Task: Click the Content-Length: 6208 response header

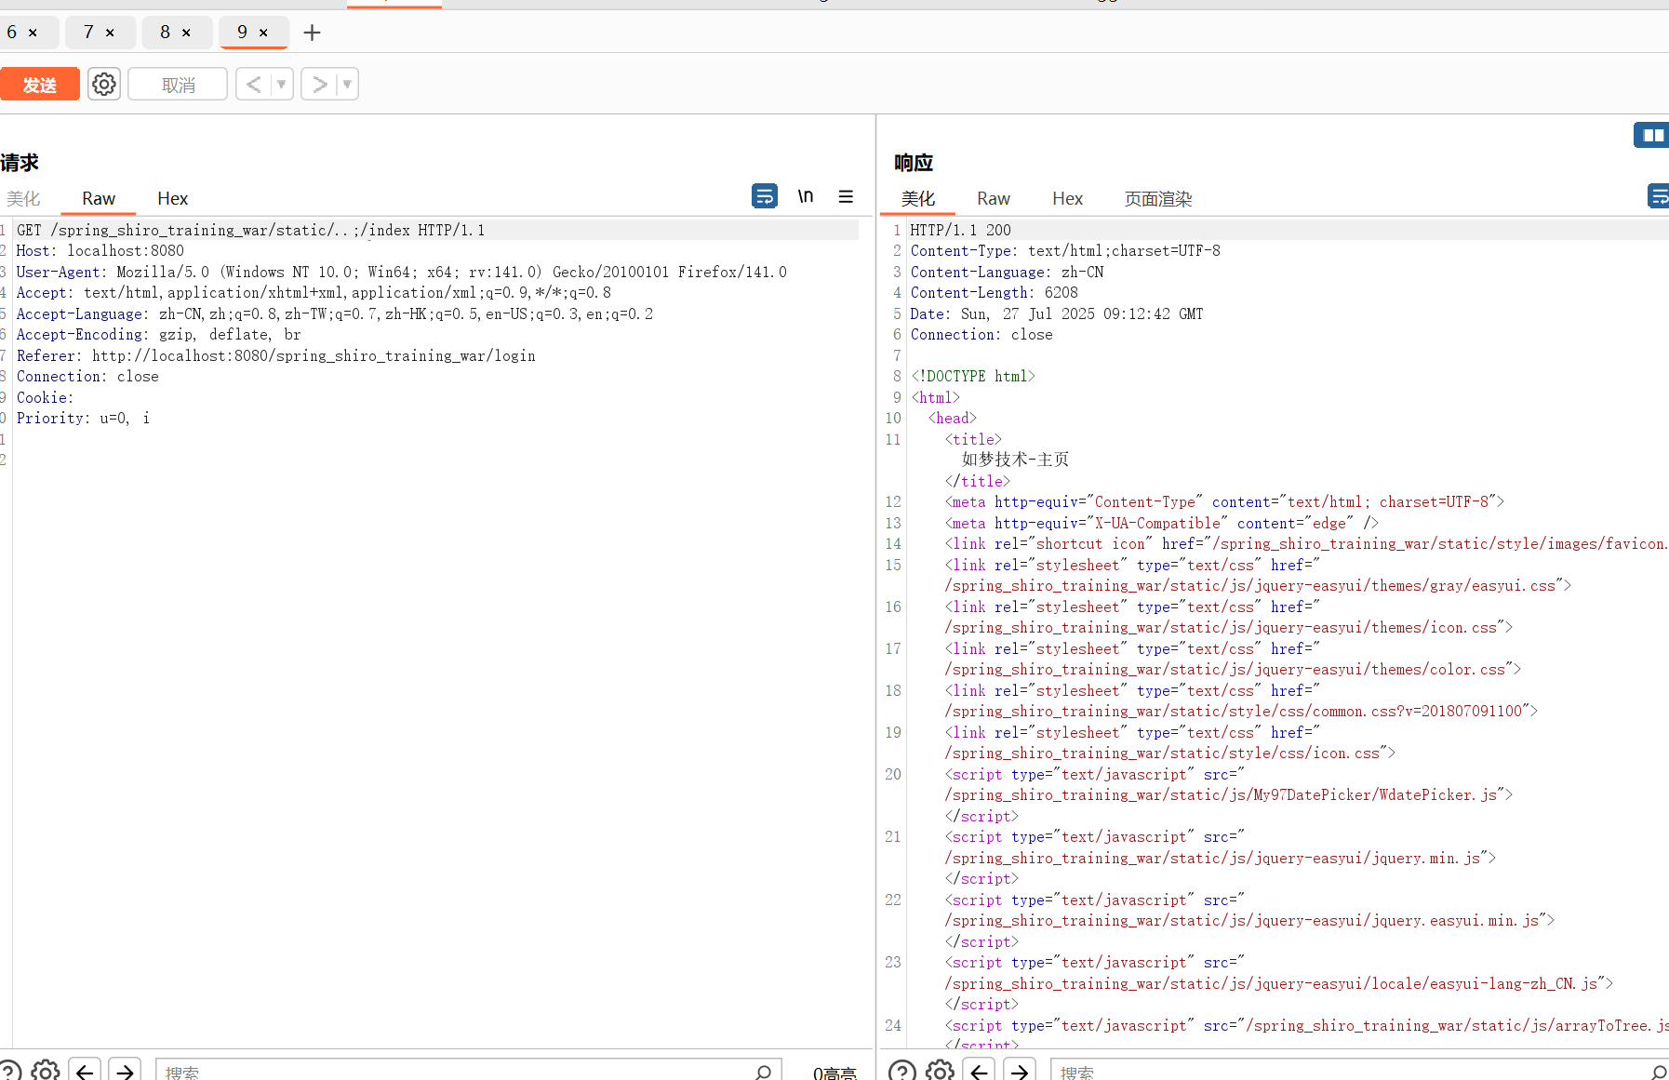Action: coord(994,292)
